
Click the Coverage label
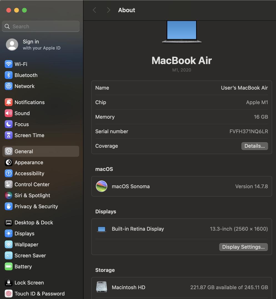[x=107, y=146]
